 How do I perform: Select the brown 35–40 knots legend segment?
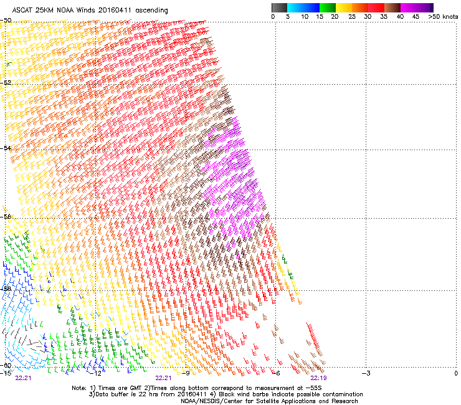pos(392,7)
